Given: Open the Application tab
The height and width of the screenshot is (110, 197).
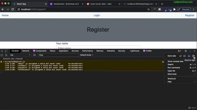Looking at the screenshot, I should [63, 51].
